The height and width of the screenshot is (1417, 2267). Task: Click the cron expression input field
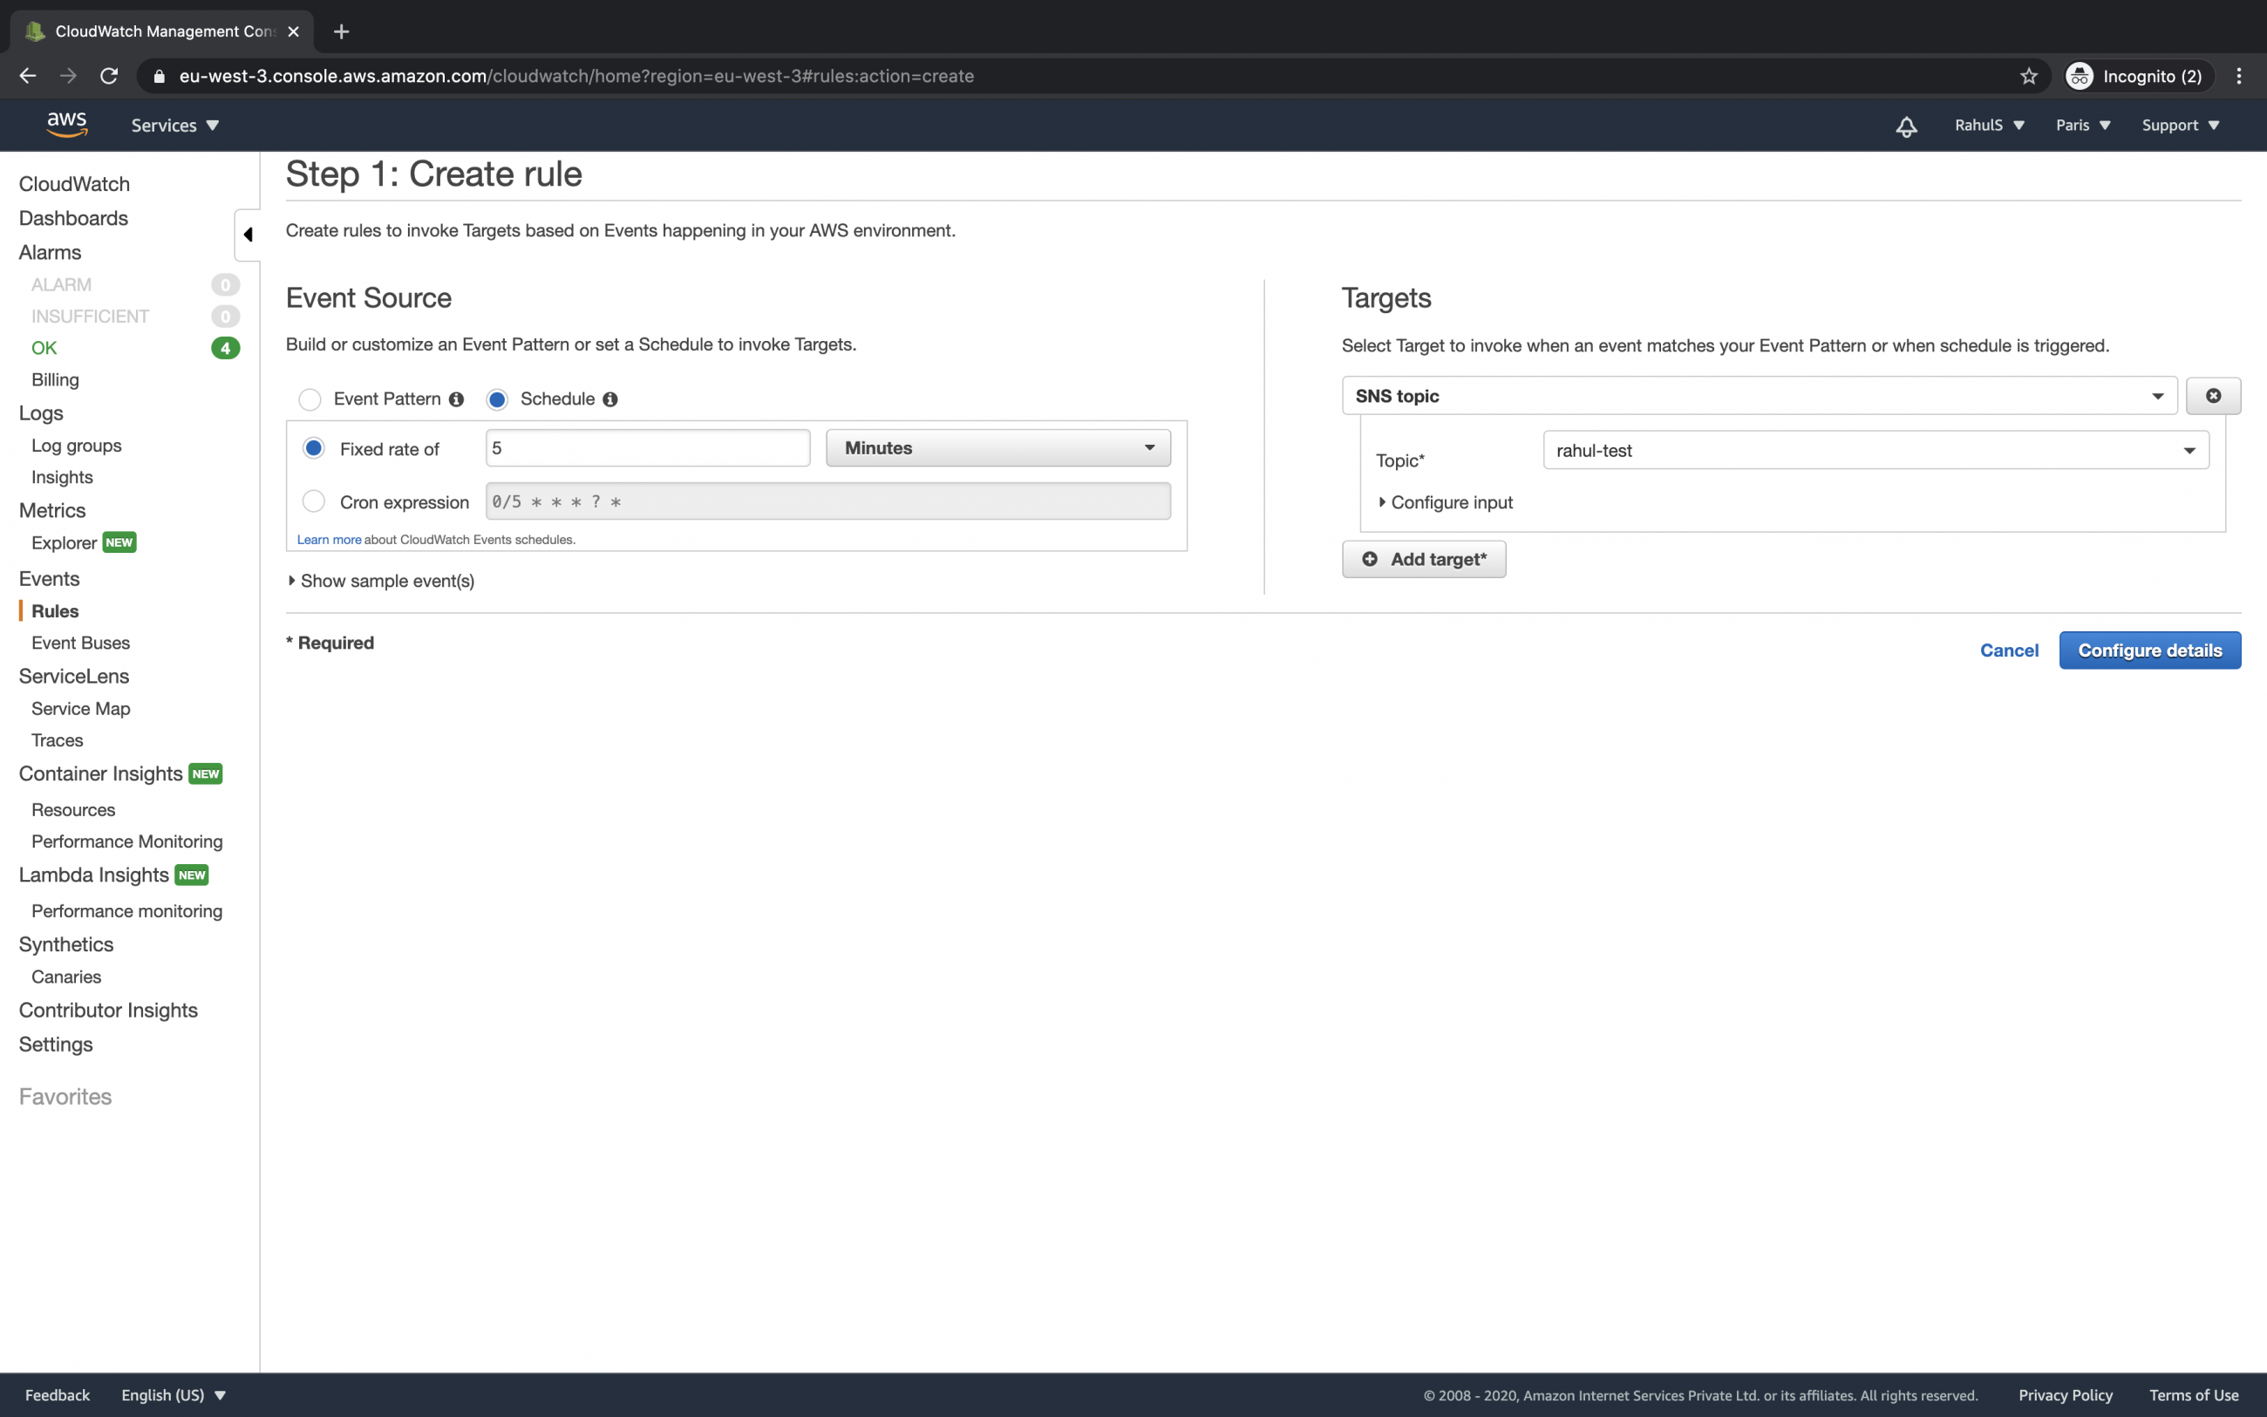pos(828,501)
